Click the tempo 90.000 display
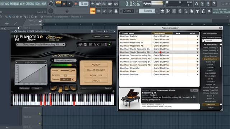Viewport: 230px width, 129px height. (84, 4)
